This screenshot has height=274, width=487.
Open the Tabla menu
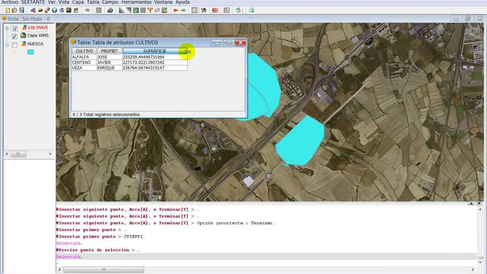tap(93, 2)
